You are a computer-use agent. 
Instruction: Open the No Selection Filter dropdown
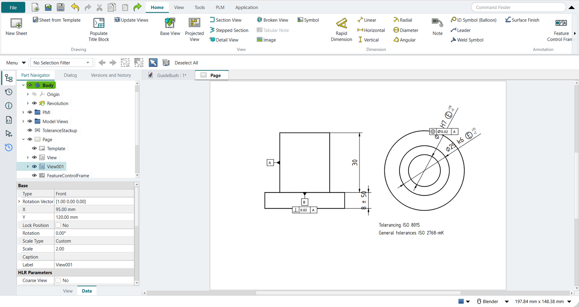coord(62,63)
